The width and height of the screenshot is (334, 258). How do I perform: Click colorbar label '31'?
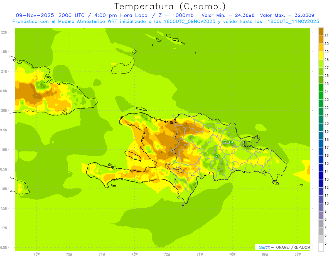tap(327, 36)
